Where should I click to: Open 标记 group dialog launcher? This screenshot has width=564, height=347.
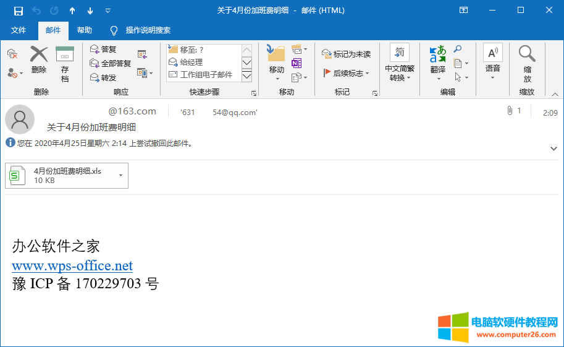coord(375,93)
